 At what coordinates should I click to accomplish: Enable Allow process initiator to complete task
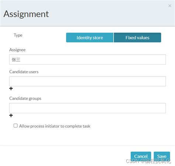point(16,126)
